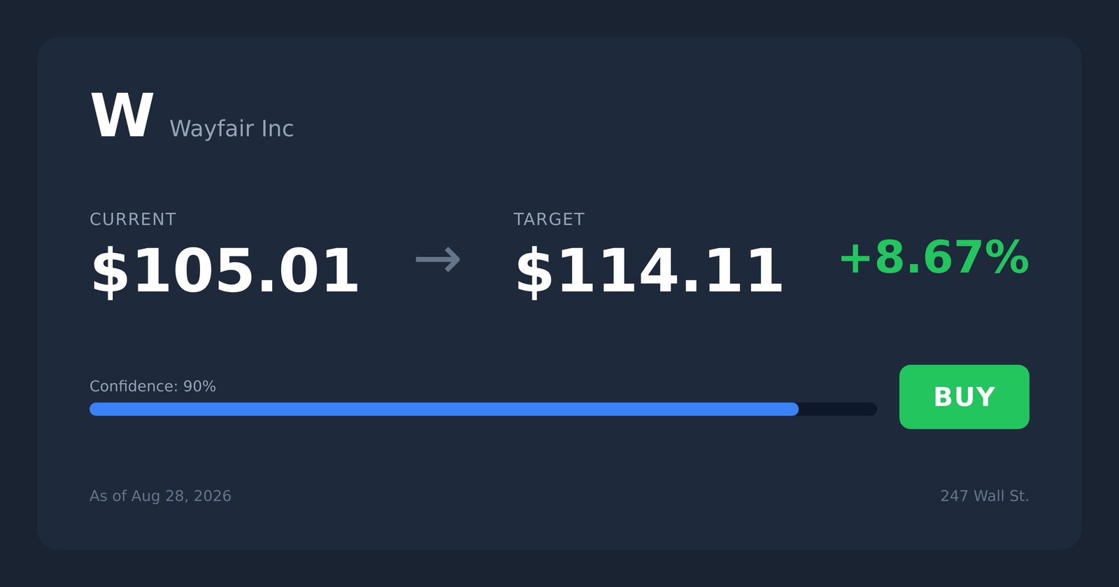Click the plus sign in percentage gain

[855, 259]
